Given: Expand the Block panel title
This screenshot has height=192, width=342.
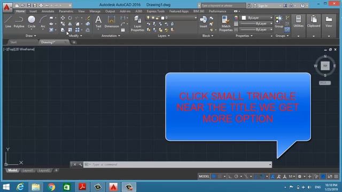Looking at the screenshot, I should [207, 36].
